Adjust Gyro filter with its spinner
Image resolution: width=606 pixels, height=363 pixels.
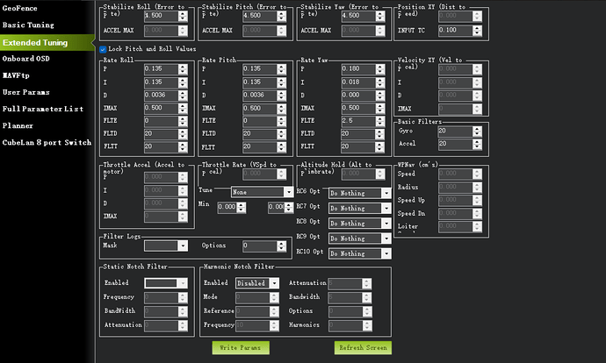477,132
